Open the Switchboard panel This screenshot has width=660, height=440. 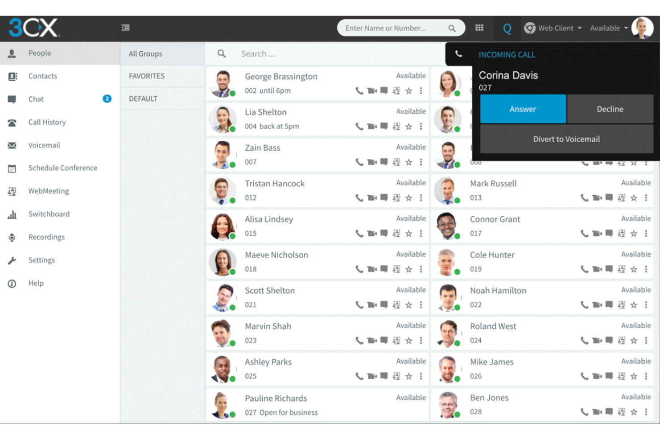click(x=49, y=214)
